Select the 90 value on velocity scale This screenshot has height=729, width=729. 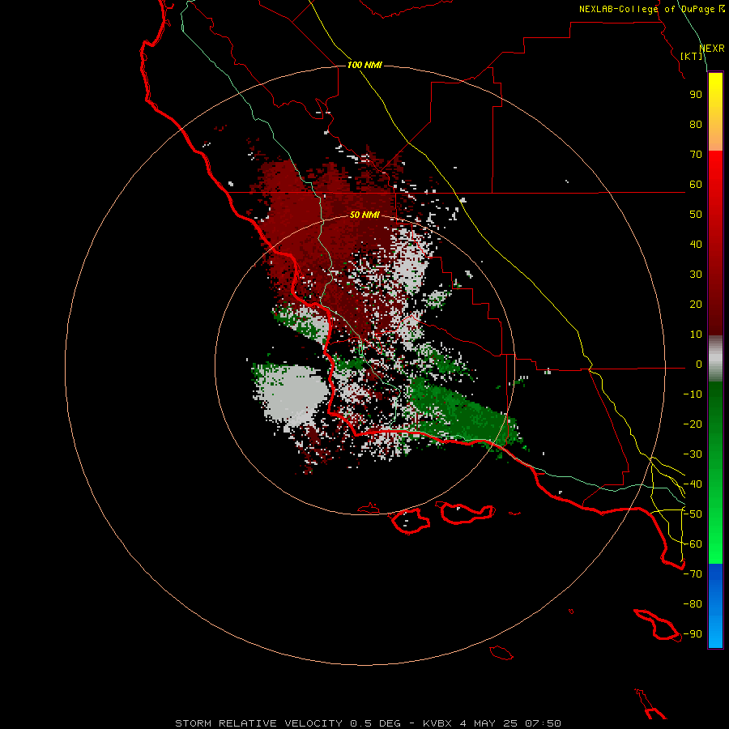coord(696,95)
